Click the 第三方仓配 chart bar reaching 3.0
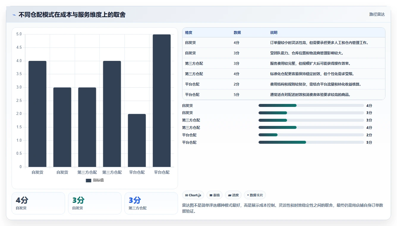The image size is (397, 226). click(87, 127)
